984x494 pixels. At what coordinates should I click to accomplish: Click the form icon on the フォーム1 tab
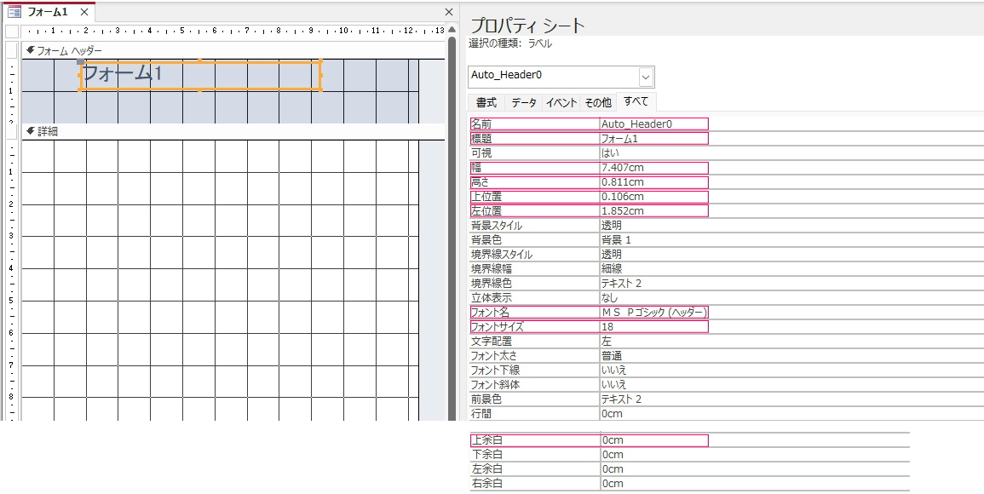(x=14, y=12)
